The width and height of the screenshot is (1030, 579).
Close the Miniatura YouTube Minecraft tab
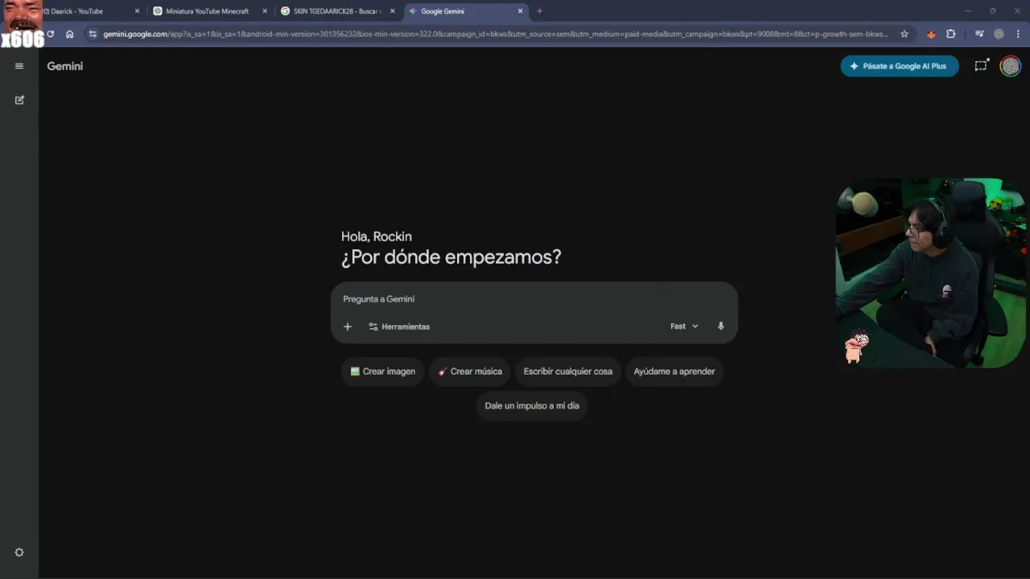(x=265, y=11)
